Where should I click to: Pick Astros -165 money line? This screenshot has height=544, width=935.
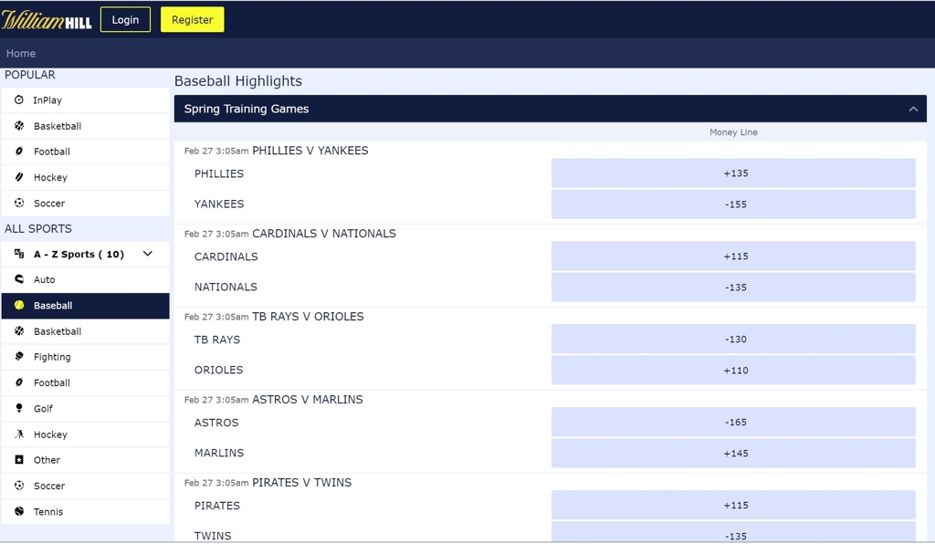[x=733, y=423]
